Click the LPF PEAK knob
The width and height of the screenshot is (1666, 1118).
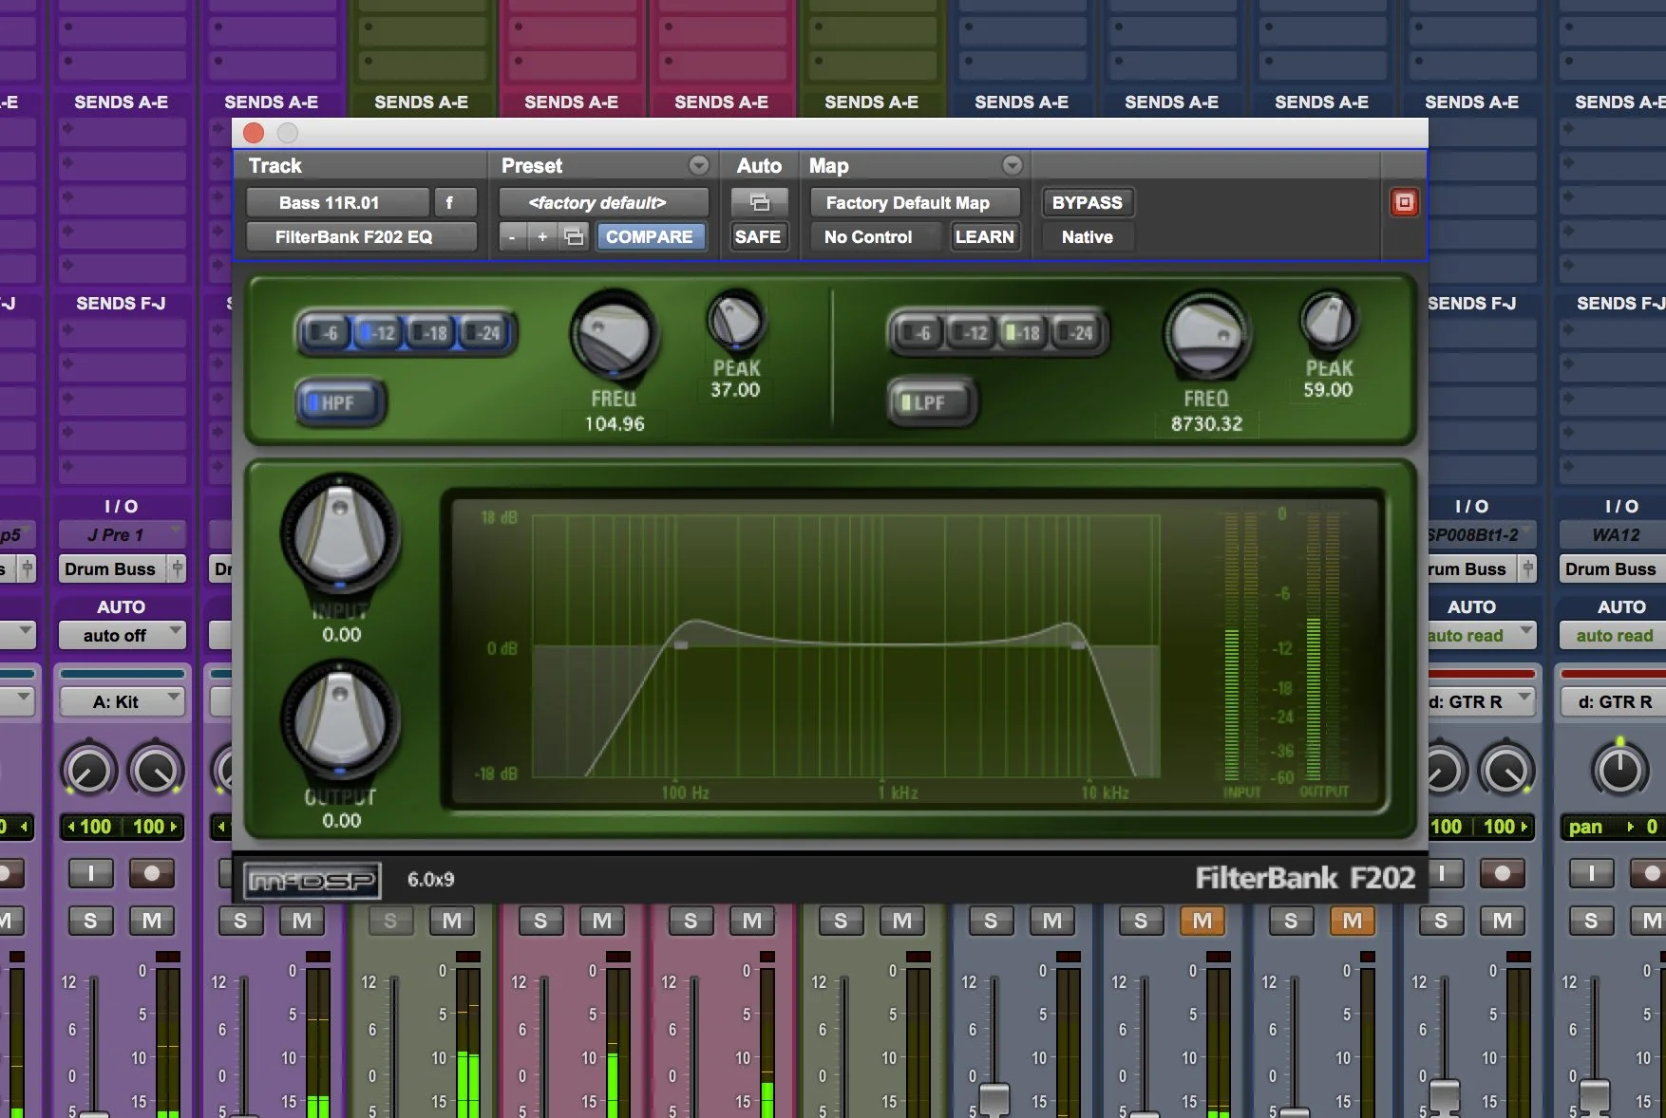coord(1328,322)
